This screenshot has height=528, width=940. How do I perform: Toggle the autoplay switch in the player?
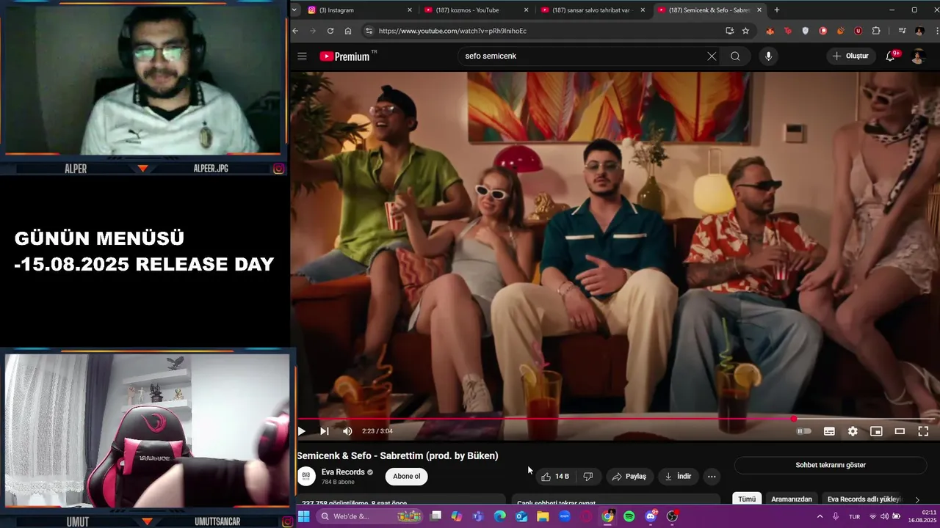[804, 431]
